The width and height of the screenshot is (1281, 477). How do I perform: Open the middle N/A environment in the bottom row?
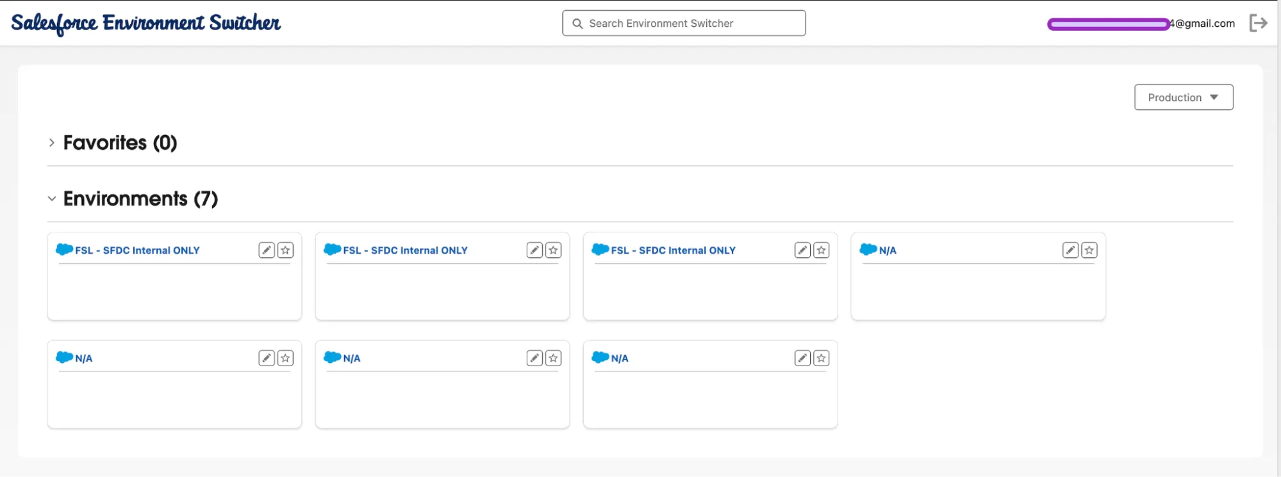click(x=352, y=359)
